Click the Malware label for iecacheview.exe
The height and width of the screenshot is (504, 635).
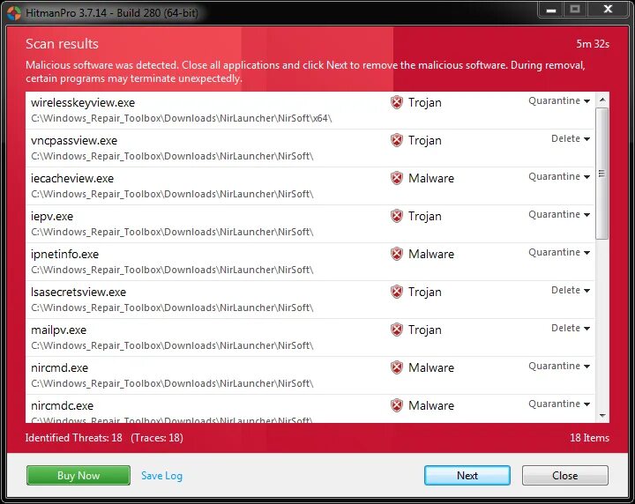click(x=431, y=178)
